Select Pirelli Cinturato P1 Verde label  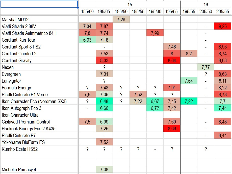(x=25, y=94)
